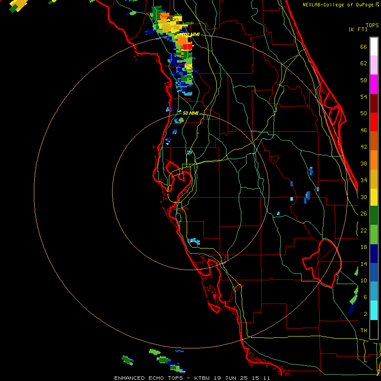Select the cyan legend swatch above 2

(x=374, y=310)
